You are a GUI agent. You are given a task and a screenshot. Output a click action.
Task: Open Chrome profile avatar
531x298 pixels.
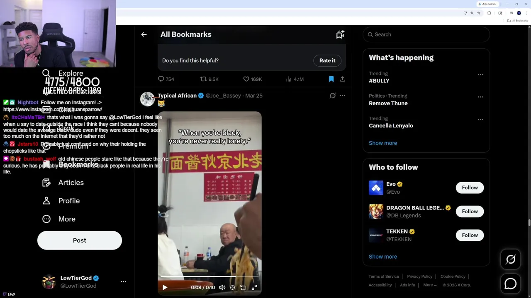click(519, 13)
